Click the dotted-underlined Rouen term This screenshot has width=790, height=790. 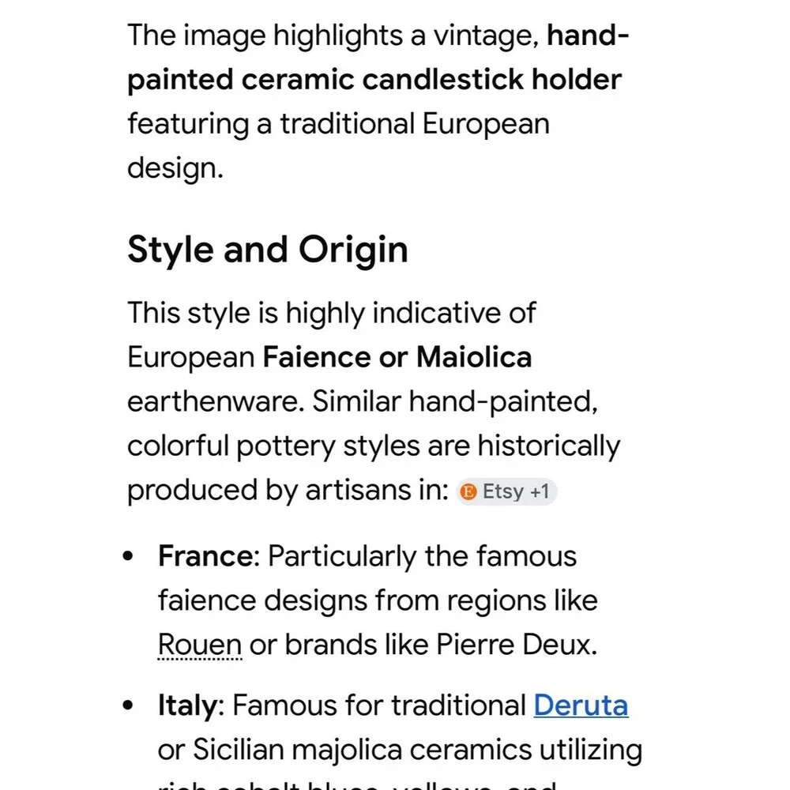click(200, 645)
